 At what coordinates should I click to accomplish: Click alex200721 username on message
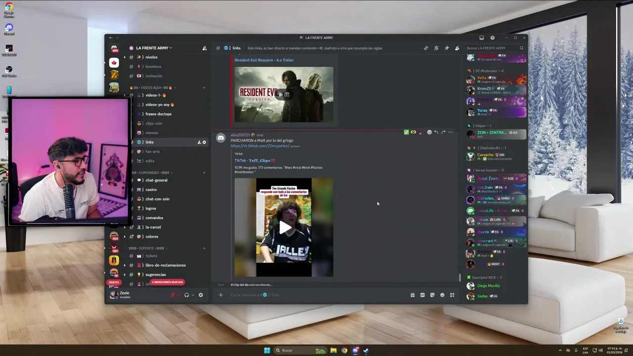[240, 135]
